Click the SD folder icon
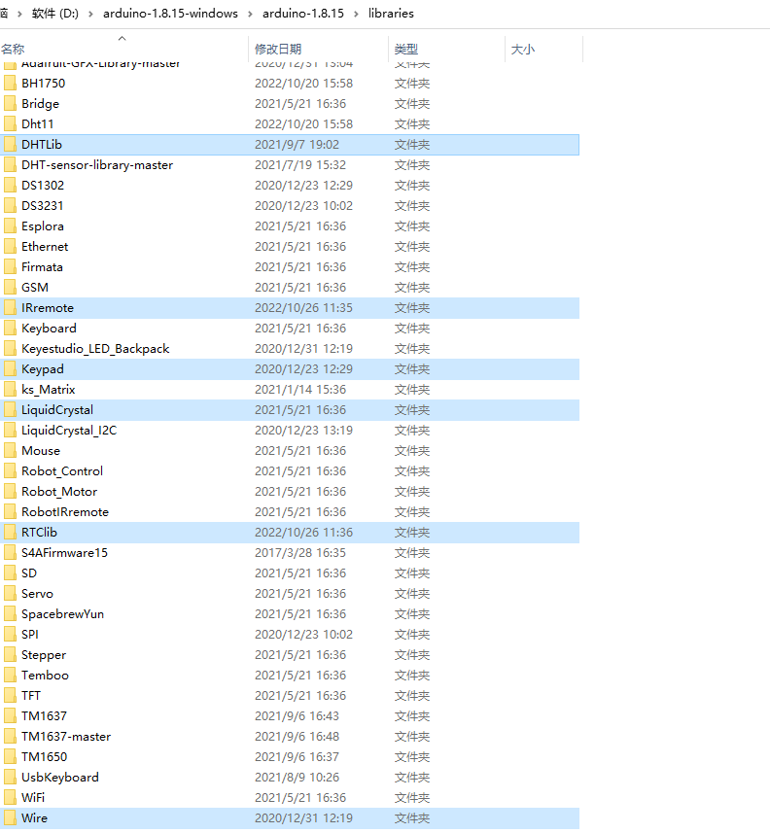The image size is (770, 833). (10, 573)
